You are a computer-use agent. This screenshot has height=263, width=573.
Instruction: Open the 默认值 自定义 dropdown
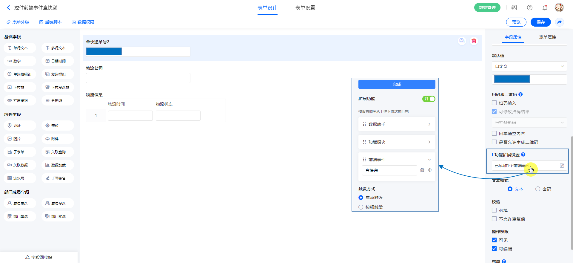click(x=529, y=66)
